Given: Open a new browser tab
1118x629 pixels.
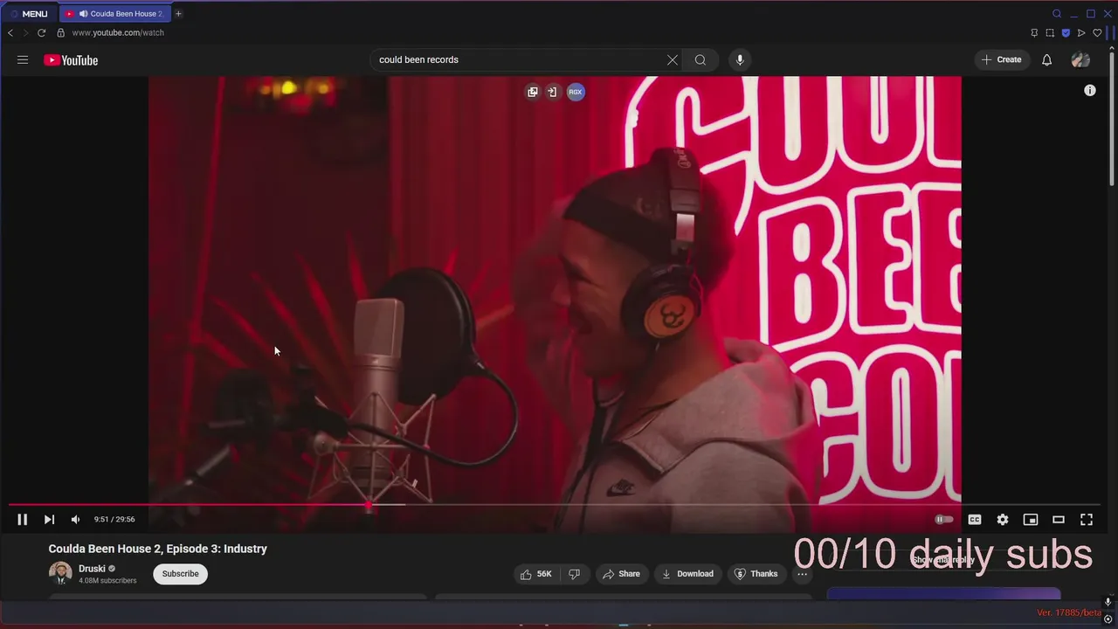Looking at the screenshot, I should [178, 14].
